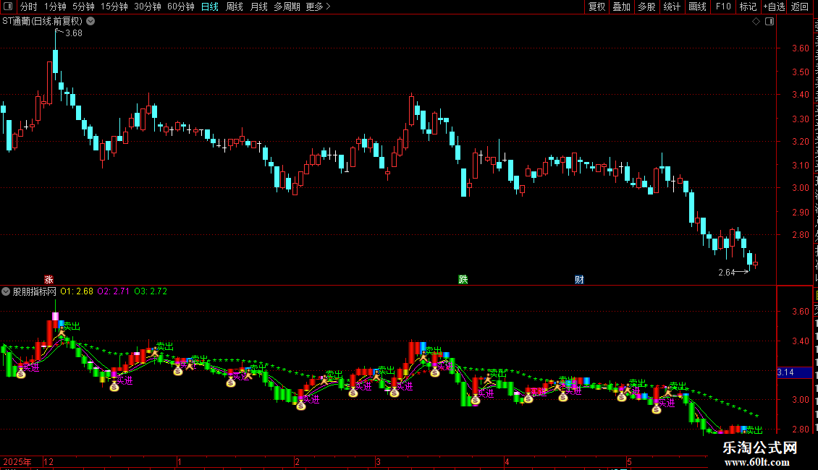Click the 2.90 label on the main price axis

(800, 213)
